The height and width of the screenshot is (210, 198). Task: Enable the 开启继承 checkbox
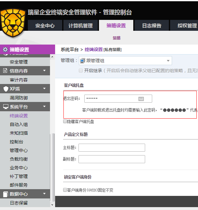tap(81, 71)
